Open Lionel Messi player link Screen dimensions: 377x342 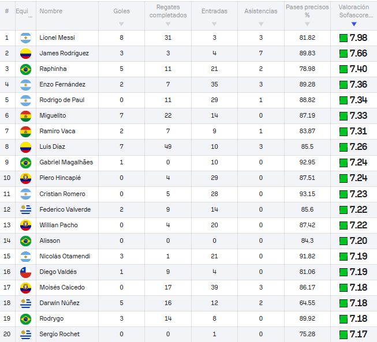click(57, 38)
